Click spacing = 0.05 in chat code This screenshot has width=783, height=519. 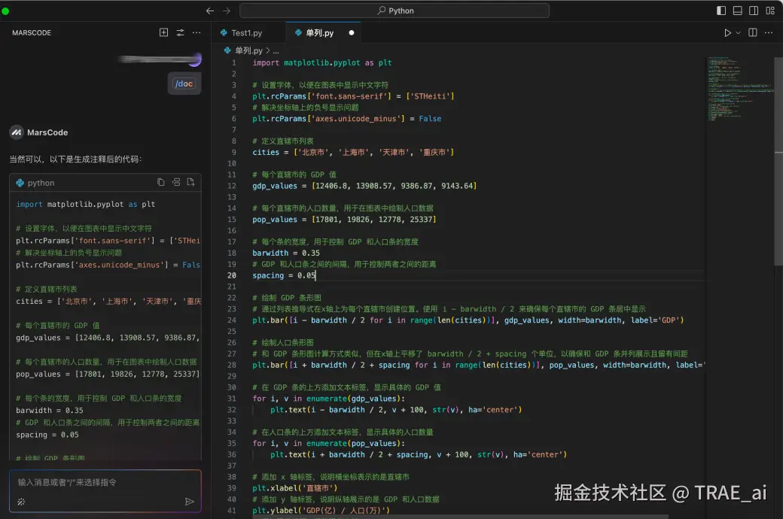click(47, 435)
